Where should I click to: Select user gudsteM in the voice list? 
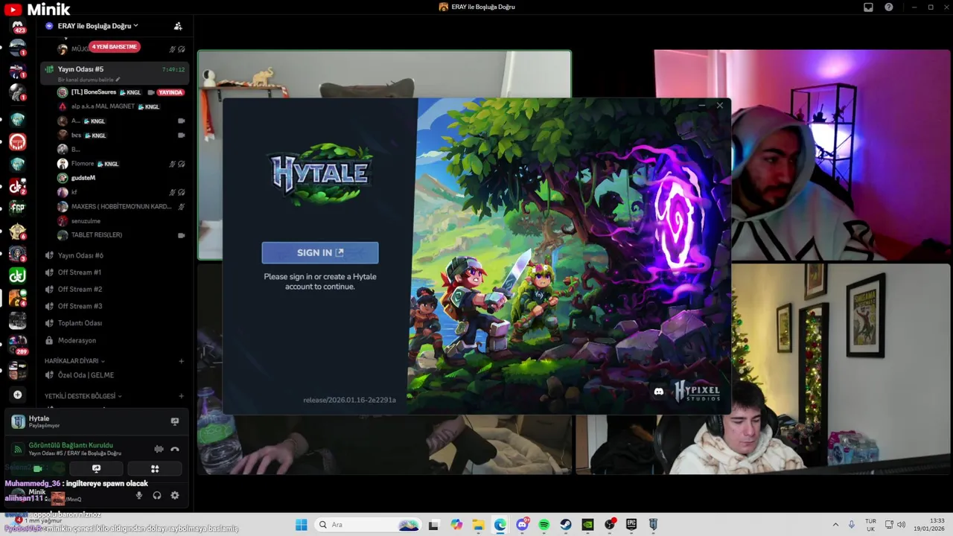pyautogui.click(x=83, y=178)
